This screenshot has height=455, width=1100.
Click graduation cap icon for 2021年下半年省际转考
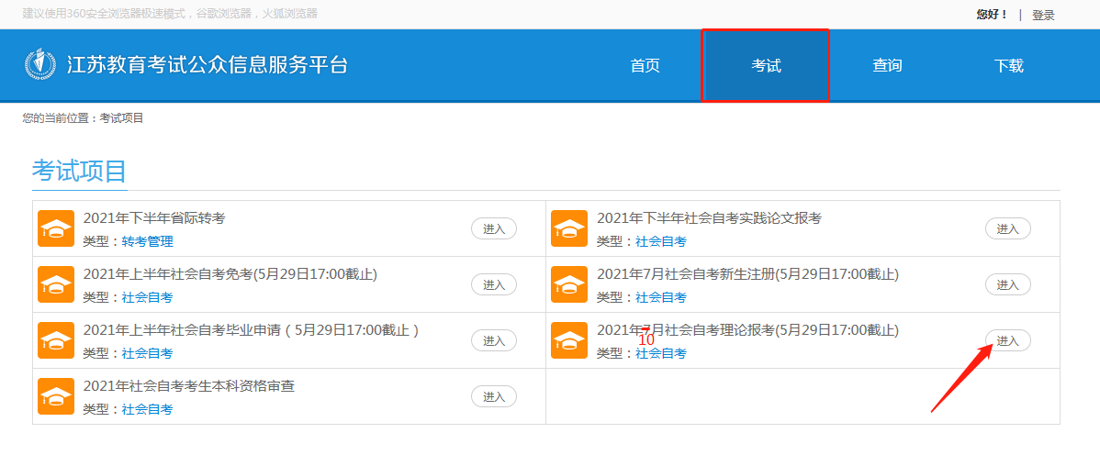55,228
